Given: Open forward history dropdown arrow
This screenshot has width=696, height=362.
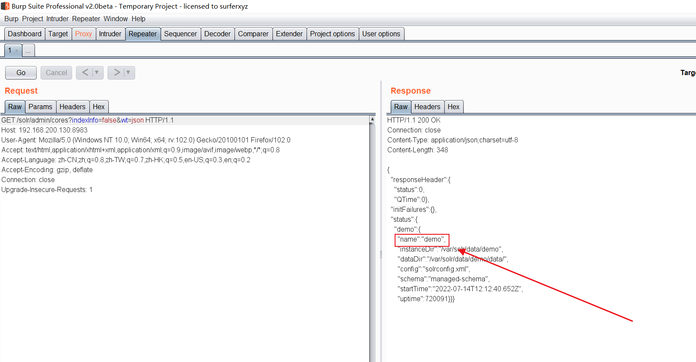Looking at the screenshot, I should (128, 72).
